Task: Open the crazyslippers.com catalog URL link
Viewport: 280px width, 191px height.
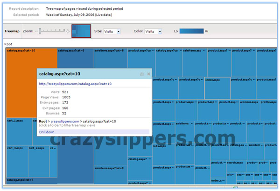Action: tap(75, 84)
